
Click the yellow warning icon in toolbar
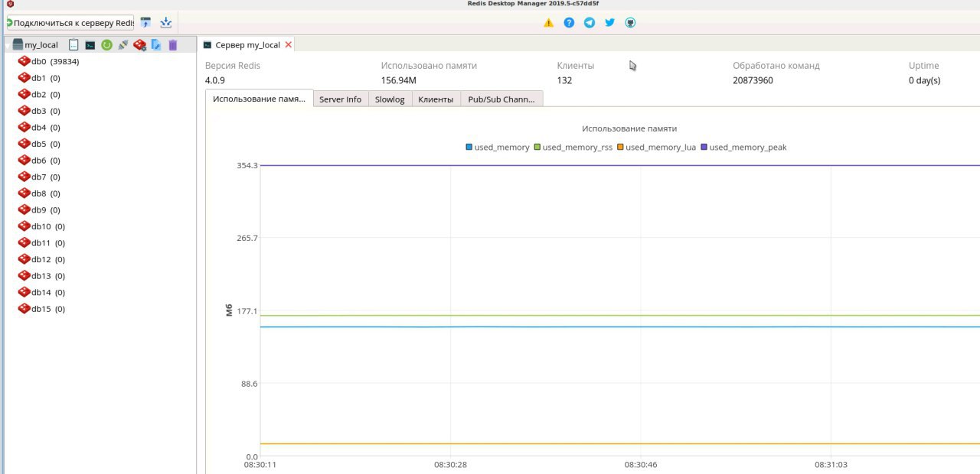548,23
